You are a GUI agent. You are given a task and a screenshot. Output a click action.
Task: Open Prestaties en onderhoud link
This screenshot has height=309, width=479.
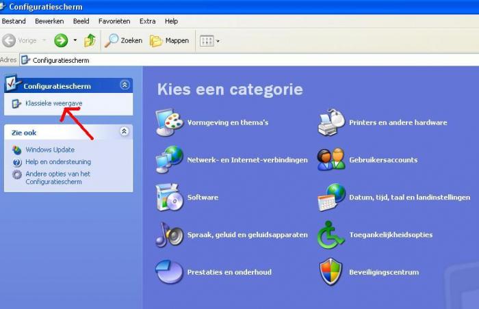pyautogui.click(x=229, y=272)
